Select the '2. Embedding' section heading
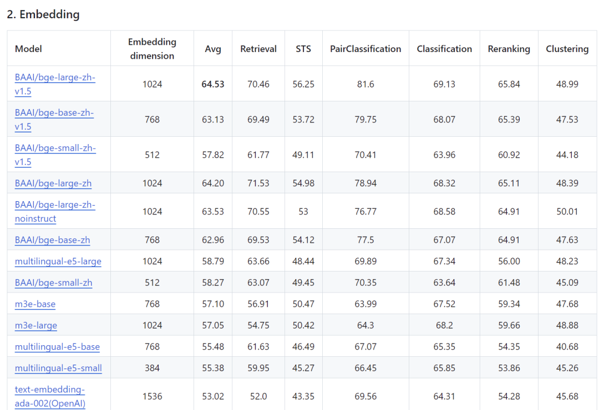Viewport: 599px width, 410px height. point(43,14)
